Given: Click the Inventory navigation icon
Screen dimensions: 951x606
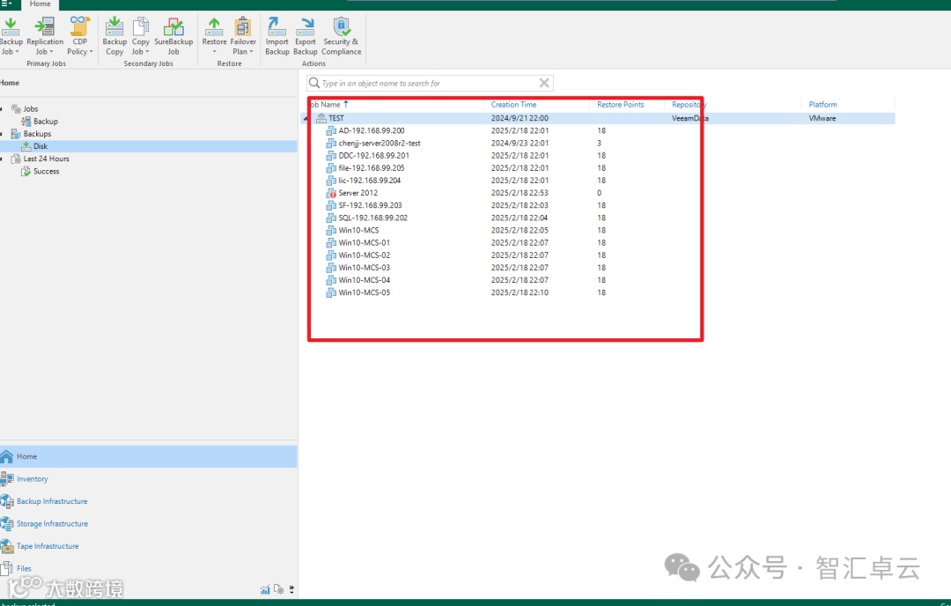Looking at the screenshot, I should 7,478.
